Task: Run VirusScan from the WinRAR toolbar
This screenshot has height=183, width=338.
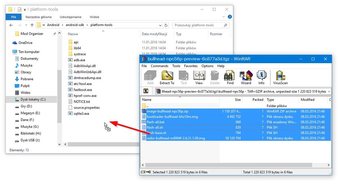Action: coord(280,78)
